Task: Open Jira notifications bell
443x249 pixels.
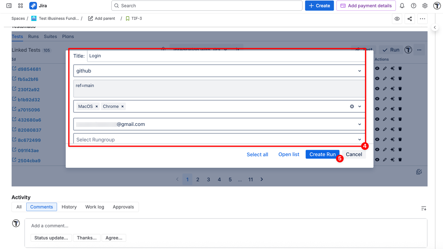Action: coord(401,6)
